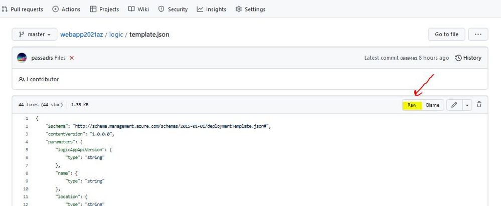Viewport: 501px width, 206px height.
Task: Click the 1.35 KB file size text
Action: (x=80, y=105)
